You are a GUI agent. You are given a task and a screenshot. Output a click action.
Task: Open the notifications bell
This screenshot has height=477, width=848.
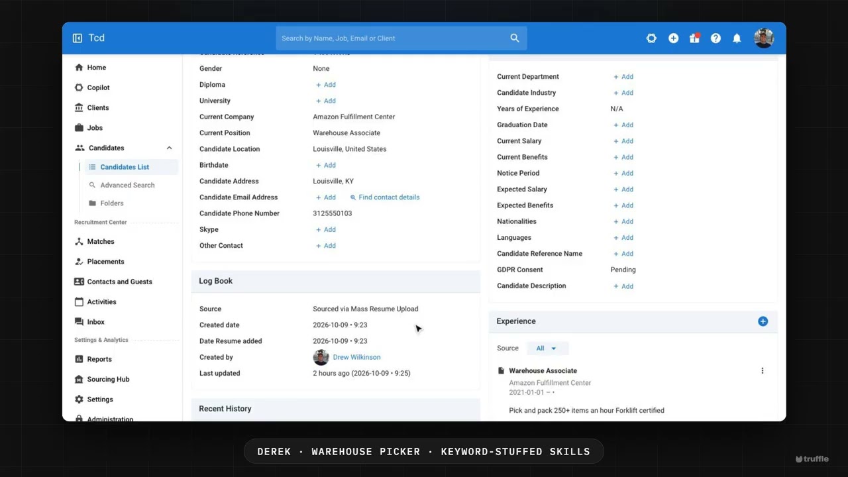tap(737, 38)
